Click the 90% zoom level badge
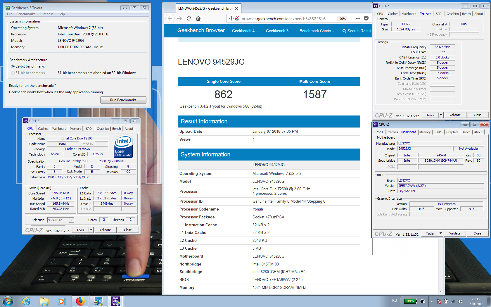 click(x=343, y=19)
